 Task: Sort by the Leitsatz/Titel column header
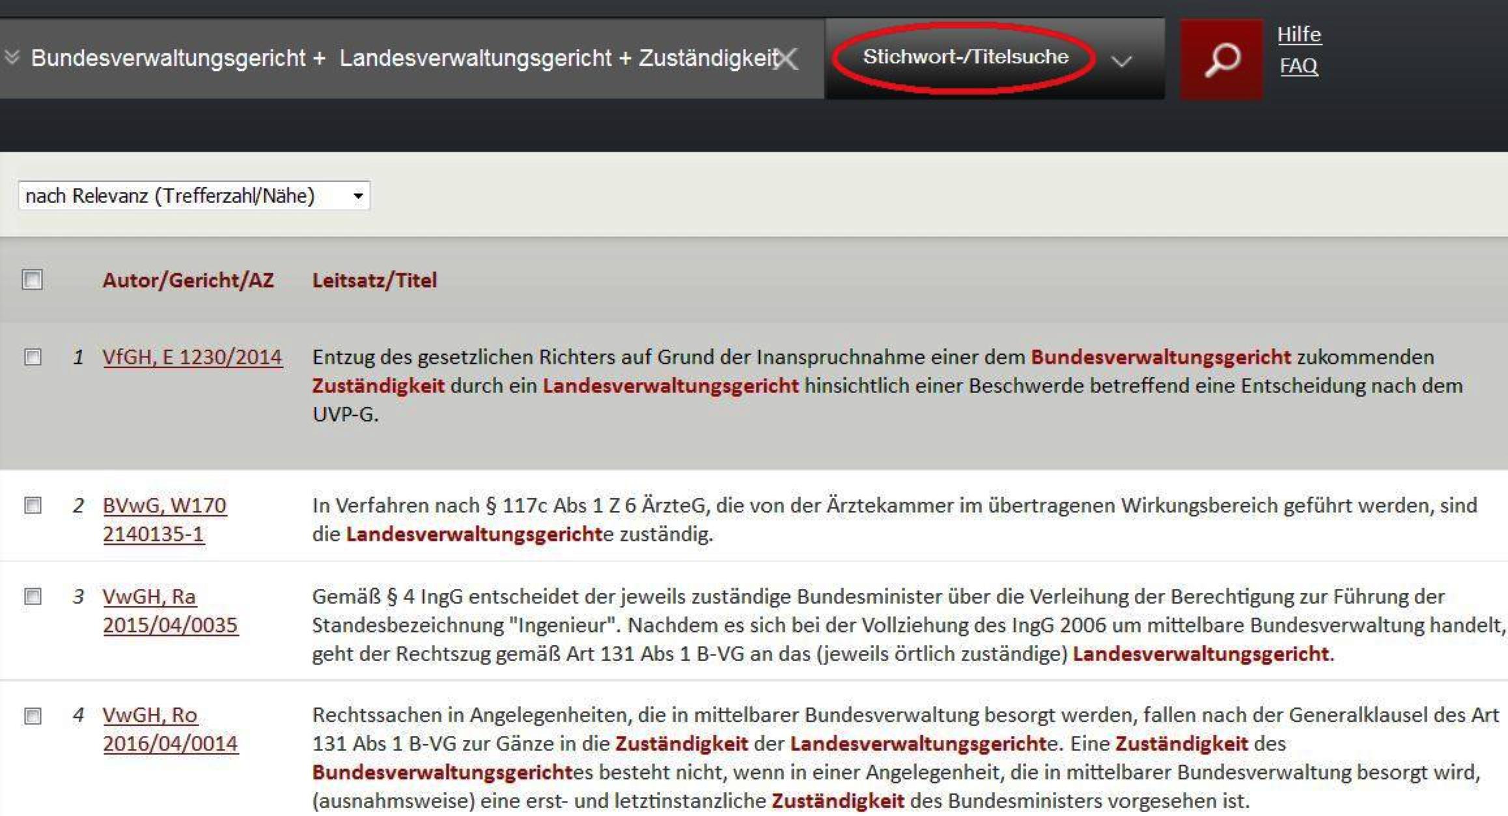[x=374, y=280]
